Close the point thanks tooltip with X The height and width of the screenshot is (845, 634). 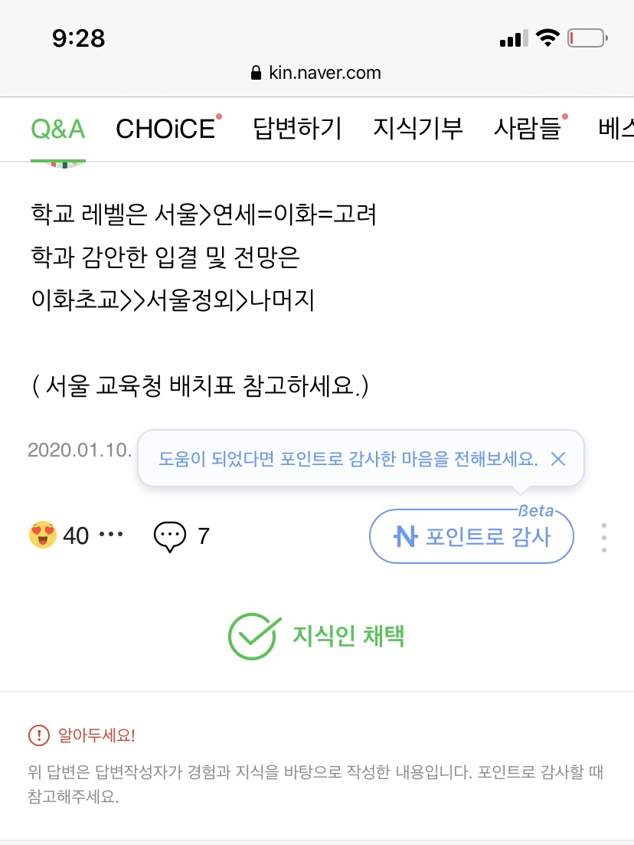558,459
